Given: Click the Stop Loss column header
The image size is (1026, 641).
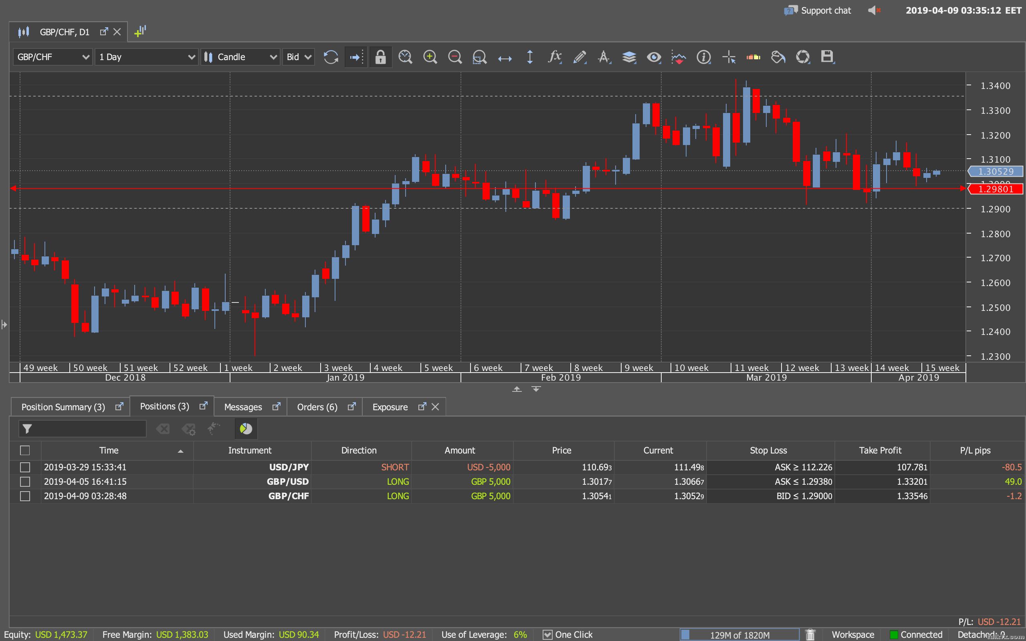Looking at the screenshot, I should pyautogui.click(x=770, y=450).
